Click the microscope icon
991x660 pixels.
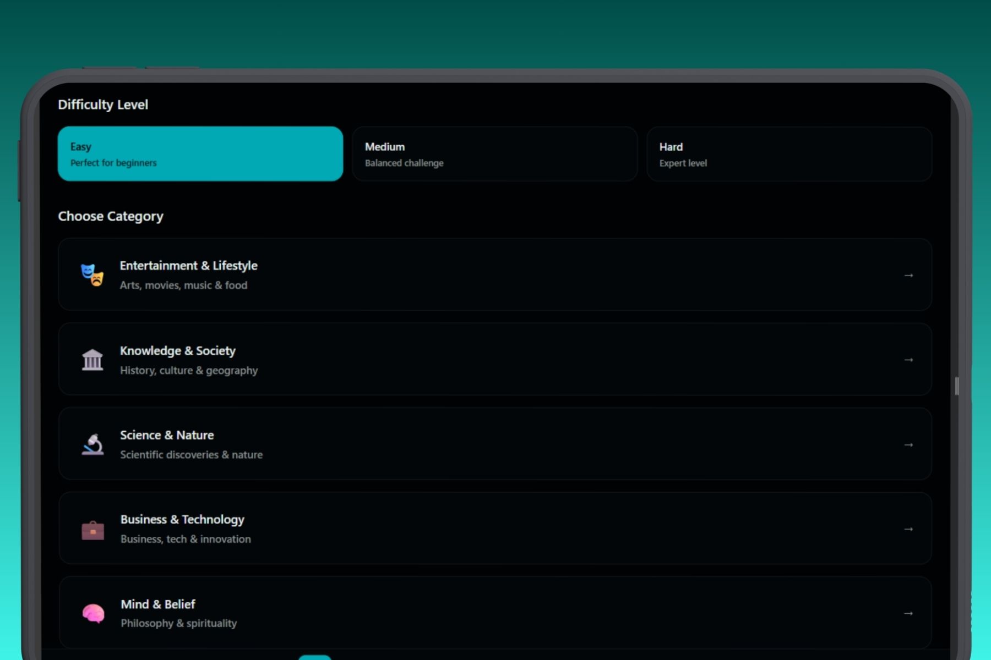92,444
